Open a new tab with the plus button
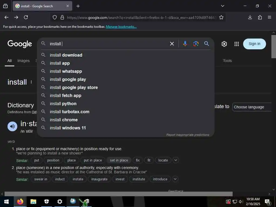 78,6
